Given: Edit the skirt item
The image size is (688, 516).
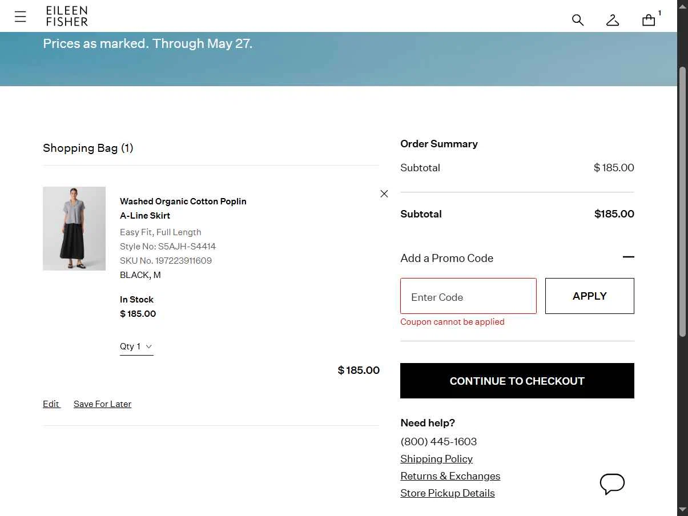Looking at the screenshot, I should (51, 404).
